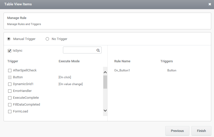Open the [On value change] execute mode

point(71,84)
